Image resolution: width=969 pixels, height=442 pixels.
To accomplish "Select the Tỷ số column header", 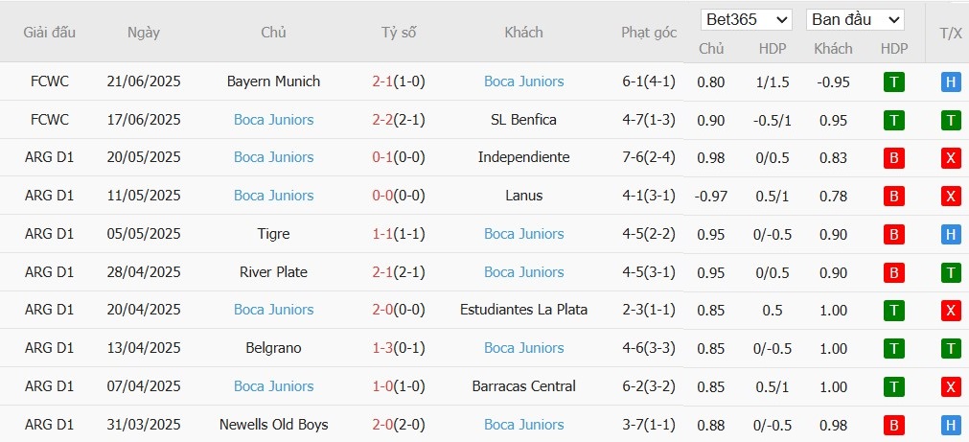I will point(399,33).
